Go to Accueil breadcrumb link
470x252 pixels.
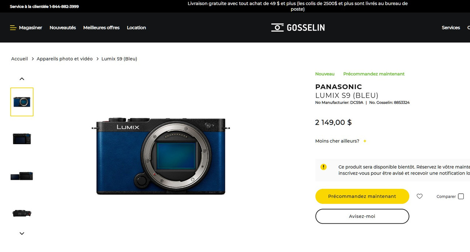[x=19, y=59]
